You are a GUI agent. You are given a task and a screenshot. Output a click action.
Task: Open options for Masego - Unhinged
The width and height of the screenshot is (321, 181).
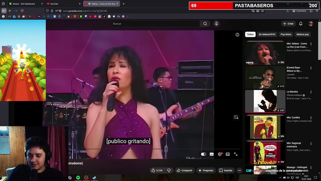[x=311, y=167]
